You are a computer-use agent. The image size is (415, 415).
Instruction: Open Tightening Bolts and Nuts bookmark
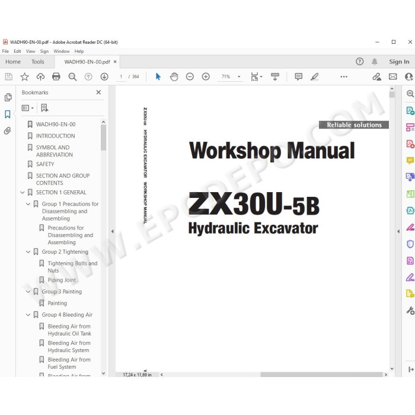coord(72,267)
